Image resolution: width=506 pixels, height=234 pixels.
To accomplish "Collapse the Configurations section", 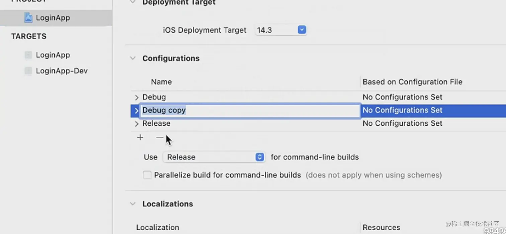I will tap(133, 58).
